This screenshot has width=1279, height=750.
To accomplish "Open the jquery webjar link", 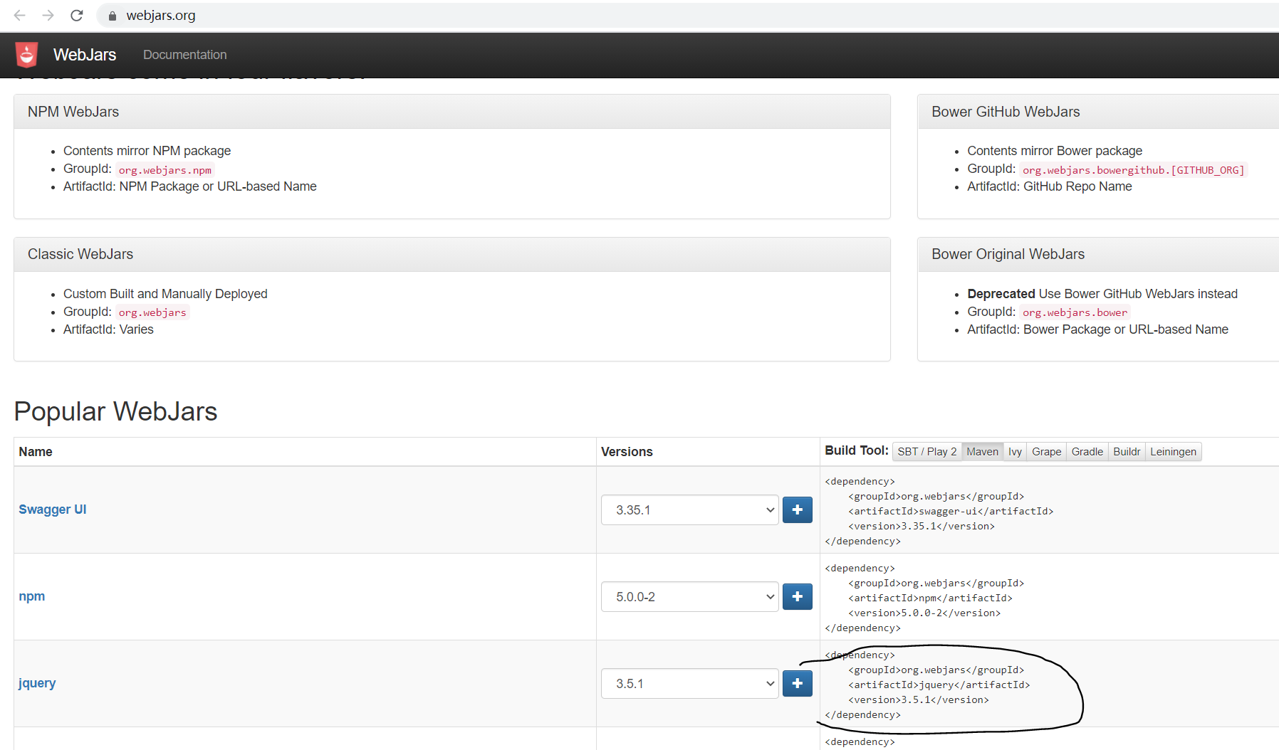I will [x=37, y=683].
